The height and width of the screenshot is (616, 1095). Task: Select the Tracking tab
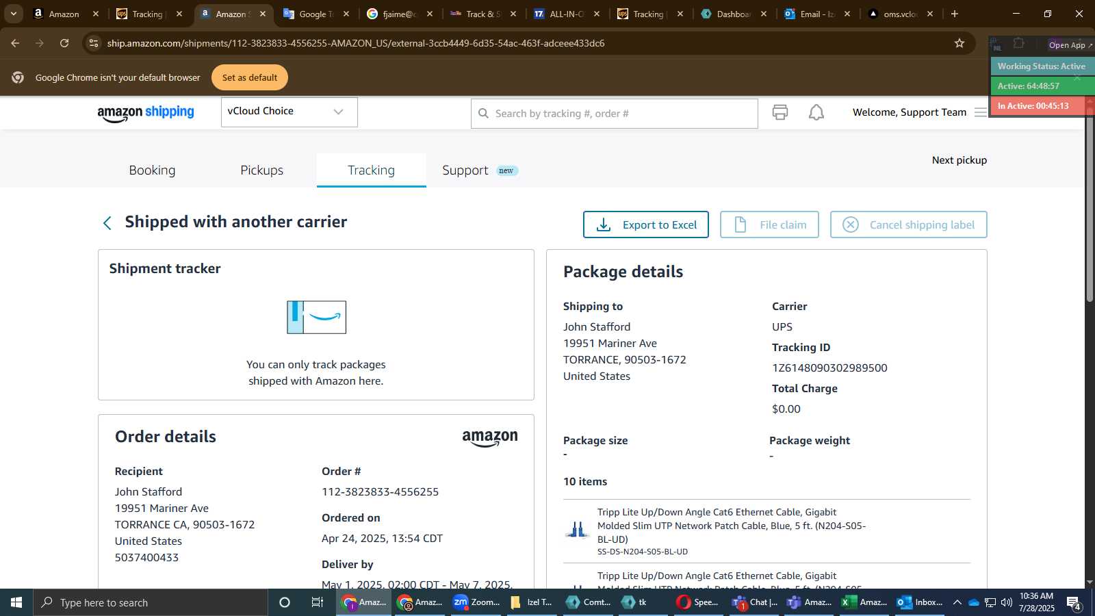[371, 170]
